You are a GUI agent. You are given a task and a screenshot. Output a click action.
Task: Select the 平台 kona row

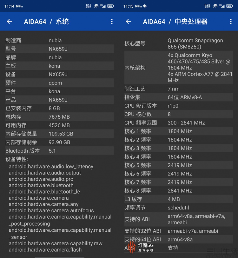(x=60, y=91)
